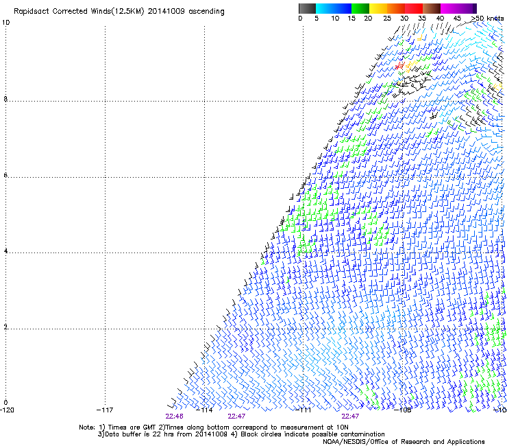Select the longitude axis label '-117'
Viewport: 507px width, 446px height.
(105, 410)
